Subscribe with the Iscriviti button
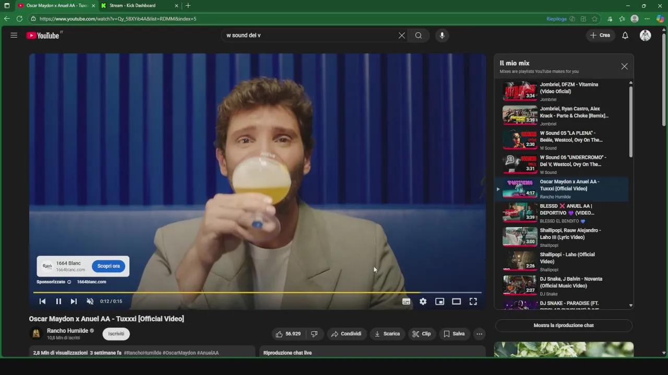 116,334
